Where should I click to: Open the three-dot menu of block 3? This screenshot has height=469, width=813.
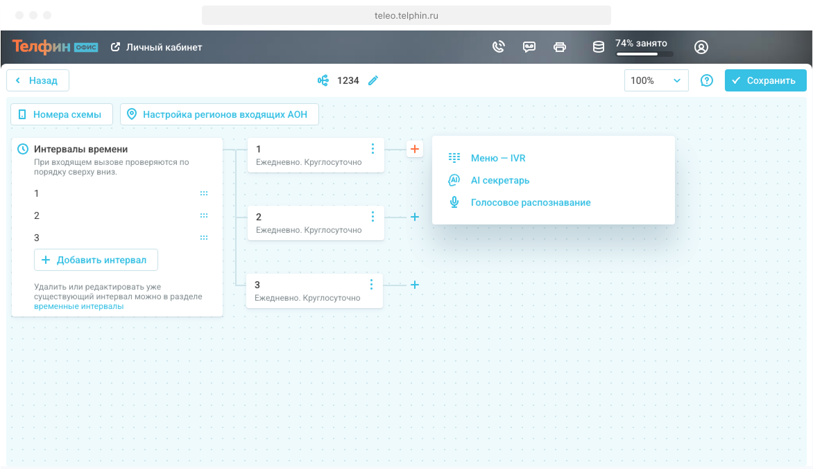[x=372, y=285]
